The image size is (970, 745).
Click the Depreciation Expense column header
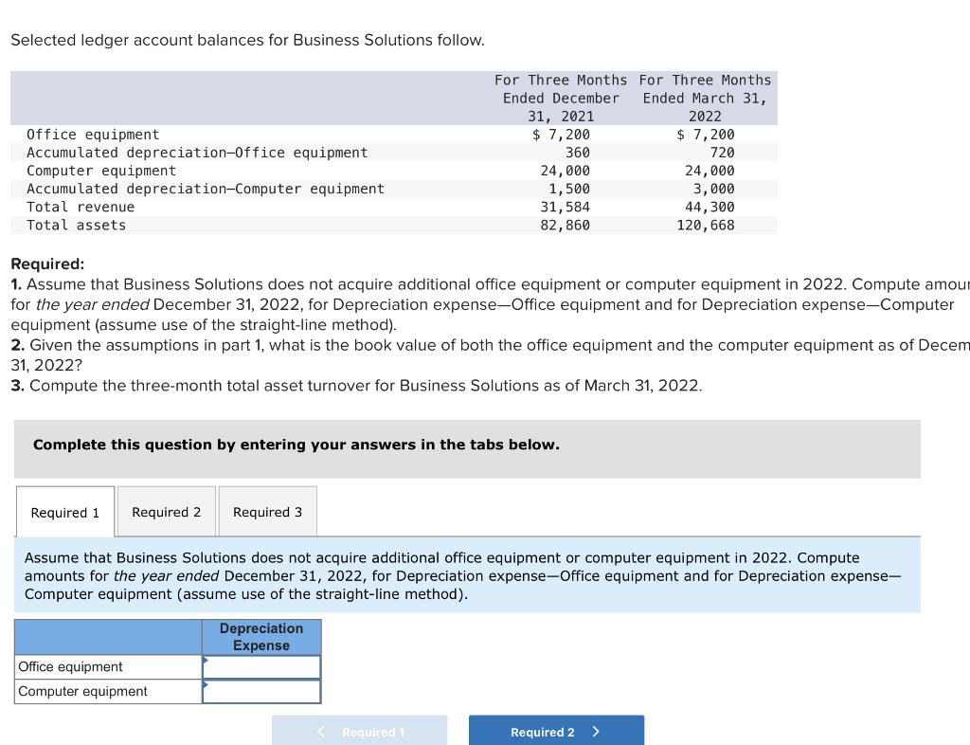[x=260, y=636]
